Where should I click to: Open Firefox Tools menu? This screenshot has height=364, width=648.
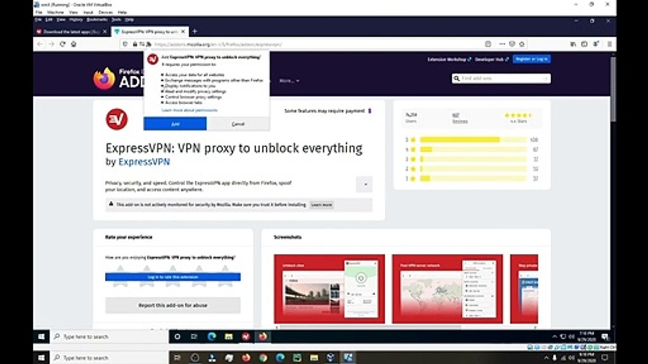coord(116,20)
